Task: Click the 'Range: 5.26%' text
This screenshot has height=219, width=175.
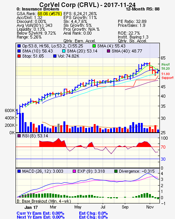Action: (x=29, y=37)
